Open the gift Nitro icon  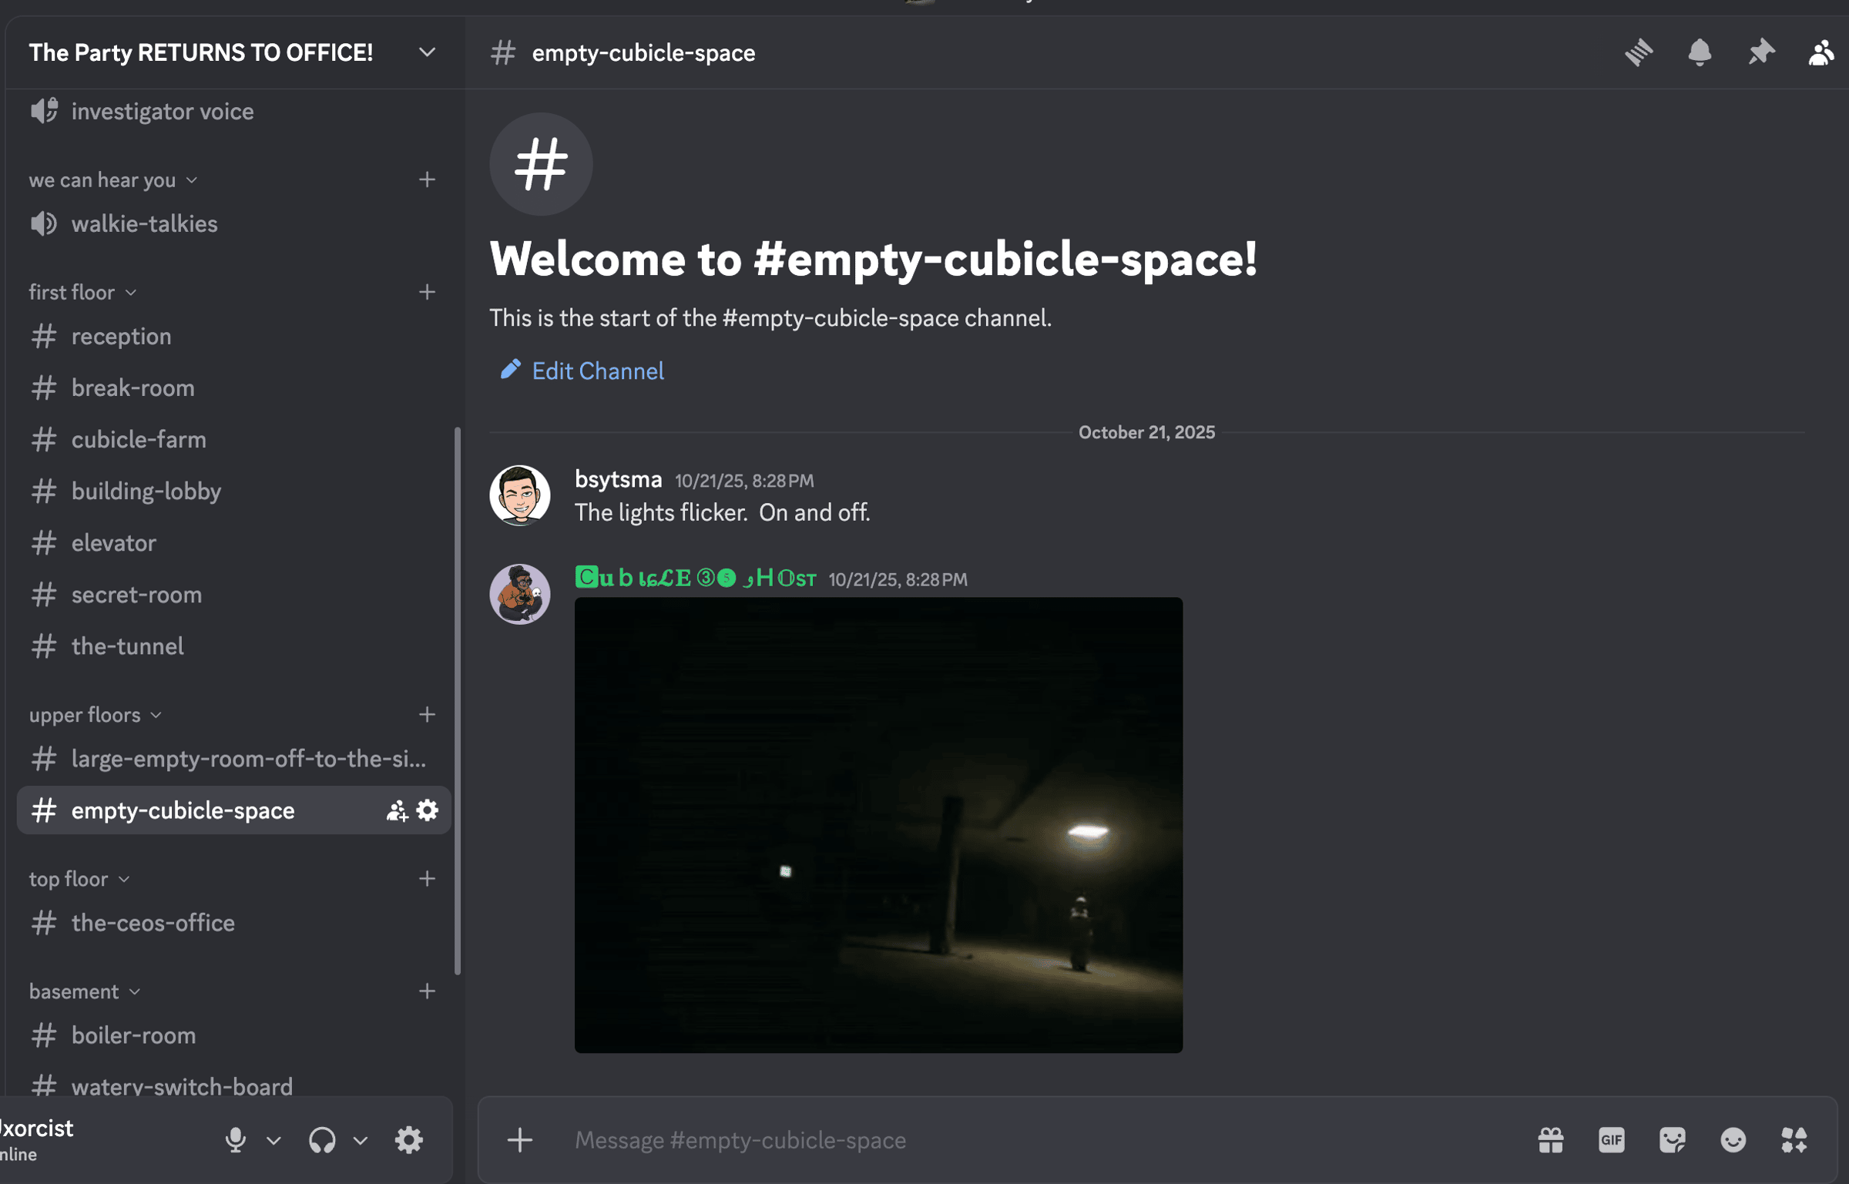coord(1551,1139)
